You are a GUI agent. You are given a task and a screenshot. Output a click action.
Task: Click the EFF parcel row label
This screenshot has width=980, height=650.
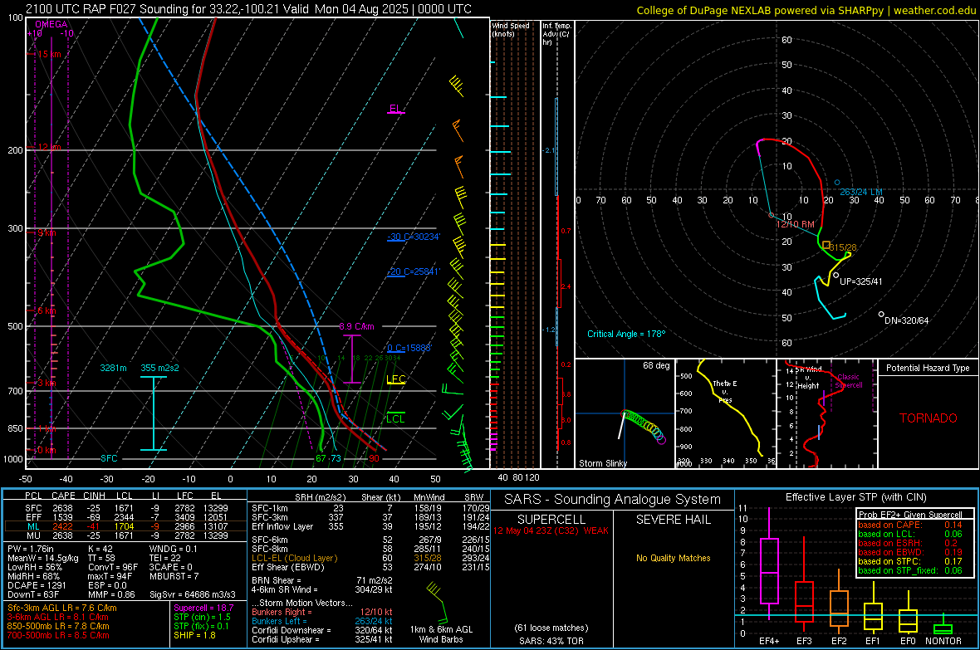[x=33, y=517]
